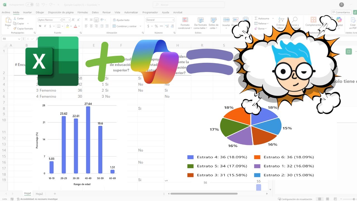Click the text orientation icon
Viewport: 357px width, 201px height.
pos(102,20)
